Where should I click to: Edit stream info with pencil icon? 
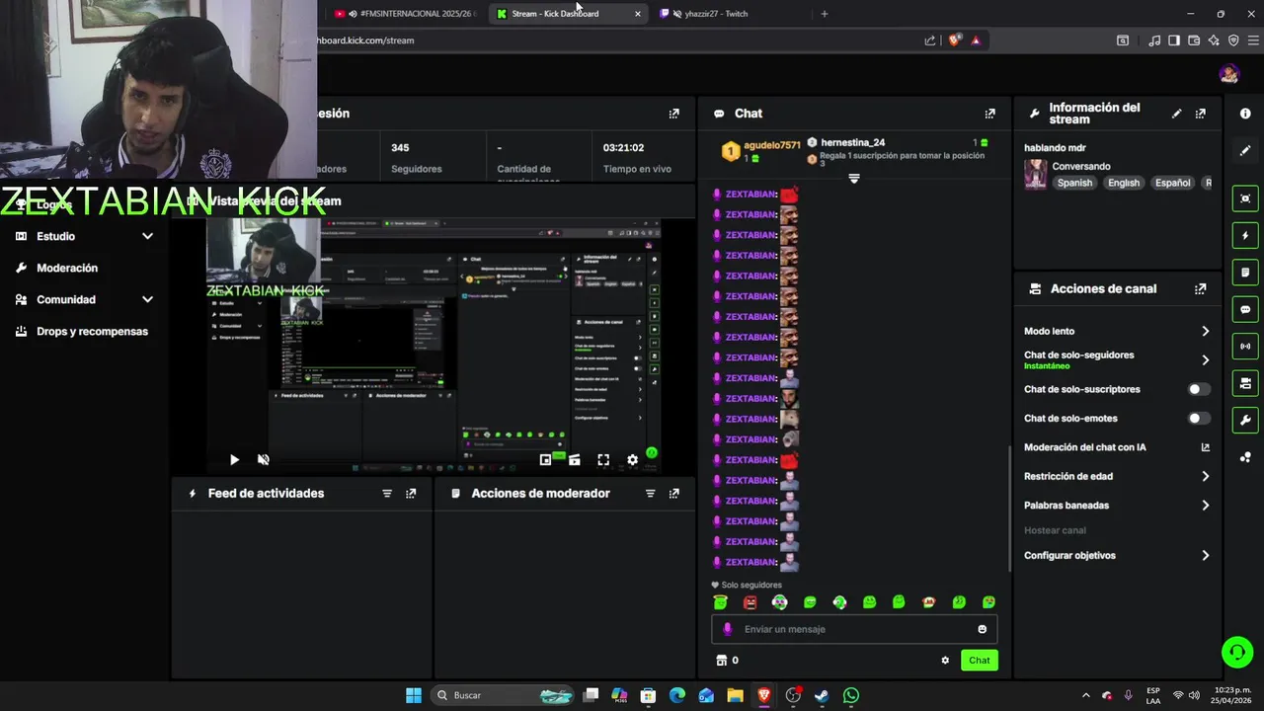point(1176,114)
